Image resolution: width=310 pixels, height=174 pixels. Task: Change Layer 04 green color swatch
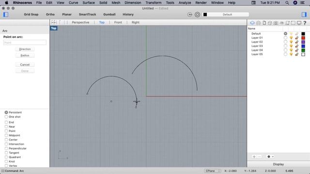point(303,50)
